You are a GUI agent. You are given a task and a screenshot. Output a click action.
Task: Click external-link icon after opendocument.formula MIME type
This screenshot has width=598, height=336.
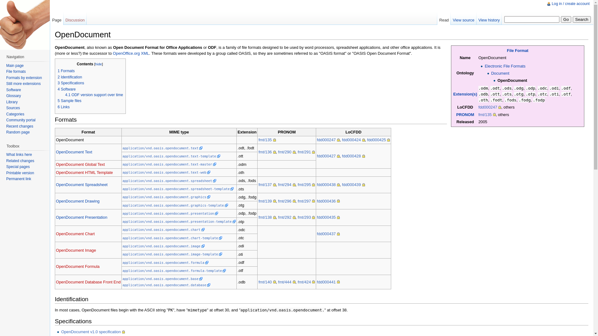click(207, 263)
